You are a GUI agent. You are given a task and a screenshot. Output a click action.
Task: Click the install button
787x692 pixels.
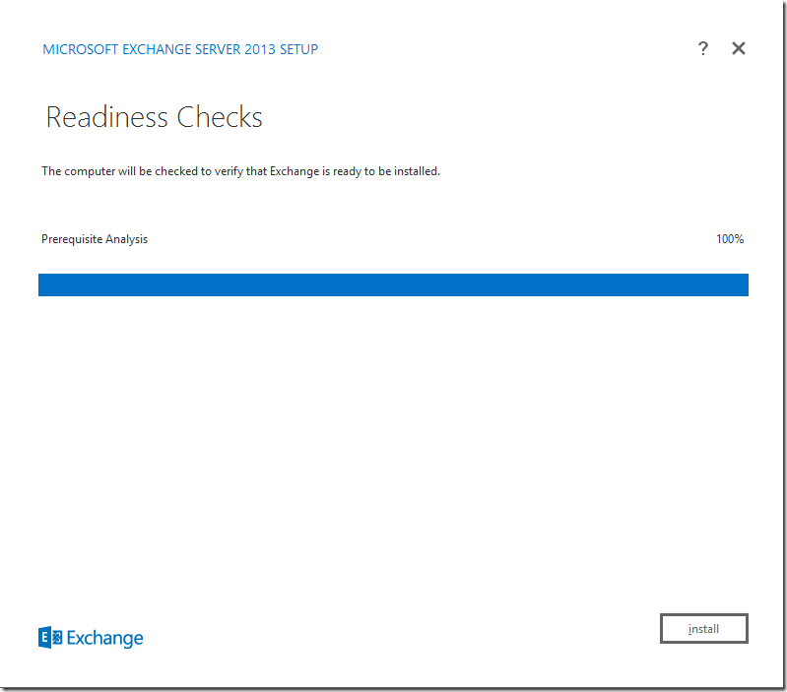(x=703, y=628)
